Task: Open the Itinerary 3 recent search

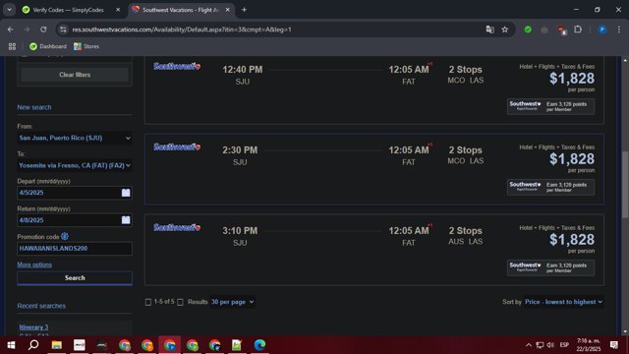Action: click(33, 327)
